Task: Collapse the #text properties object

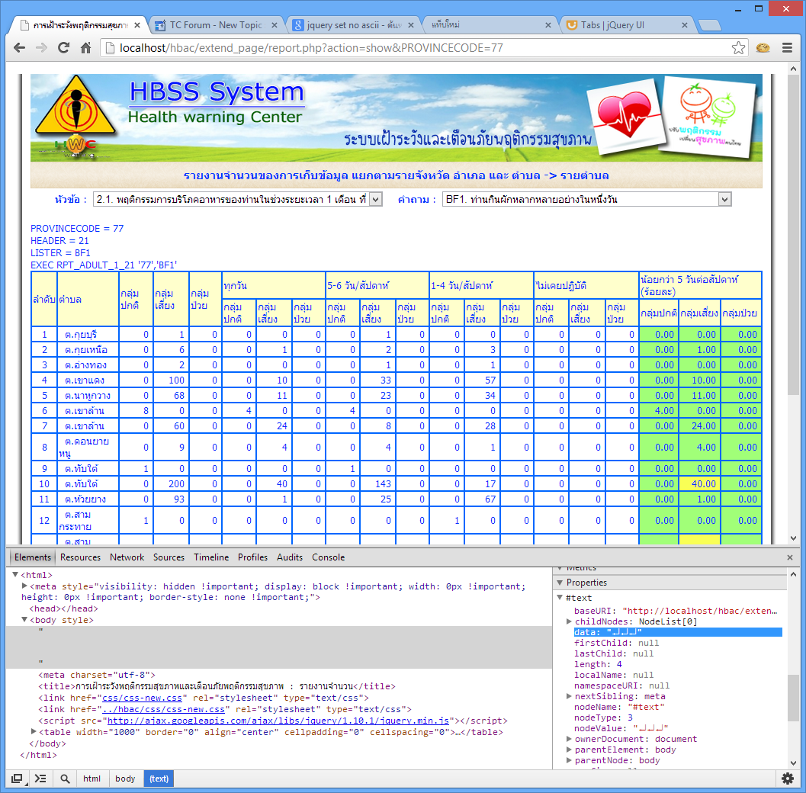Action: point(560,598)
